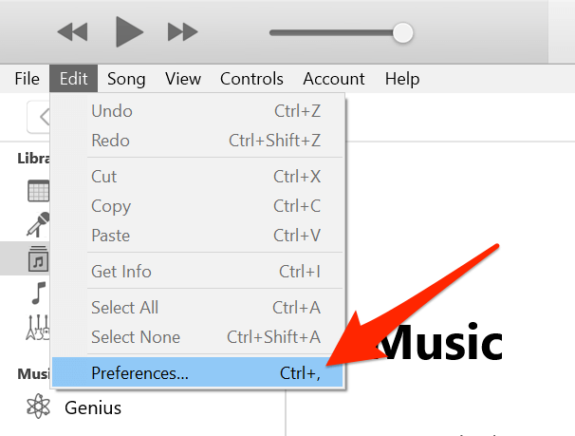Select Get Info in Edit menu
Viewport: 575px width, 436px height.
pos(121,272)
